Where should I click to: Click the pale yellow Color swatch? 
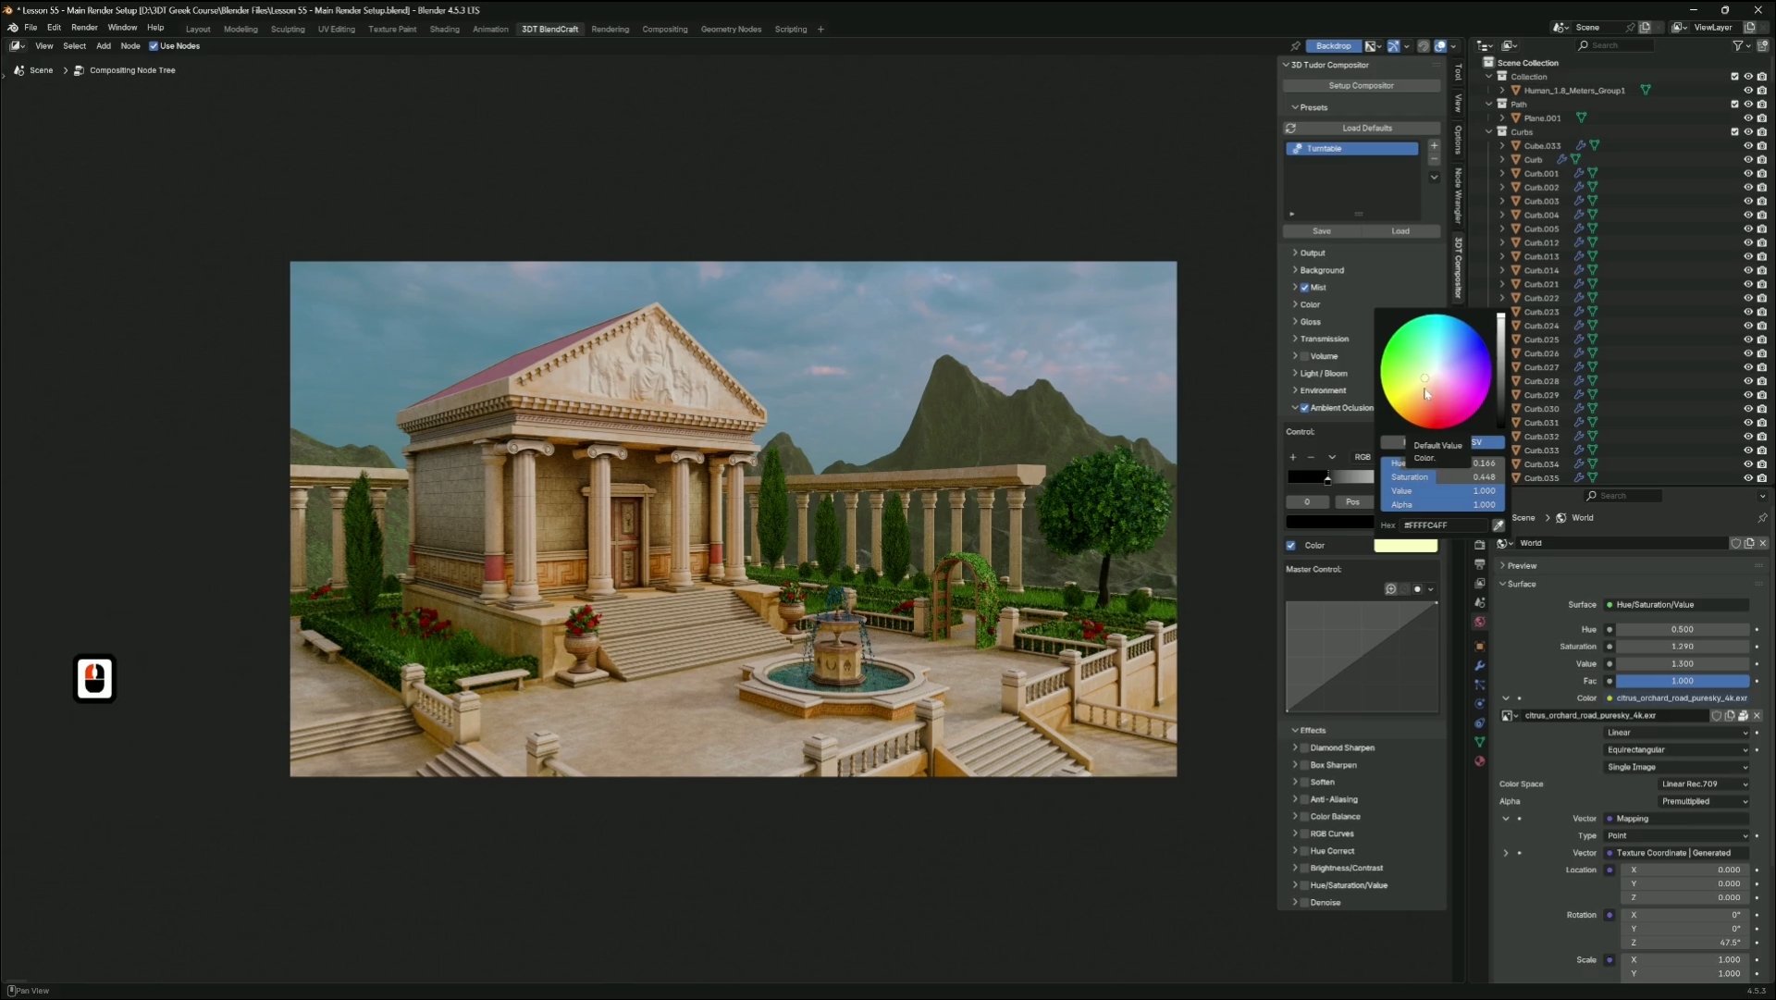coord(1405,546)
